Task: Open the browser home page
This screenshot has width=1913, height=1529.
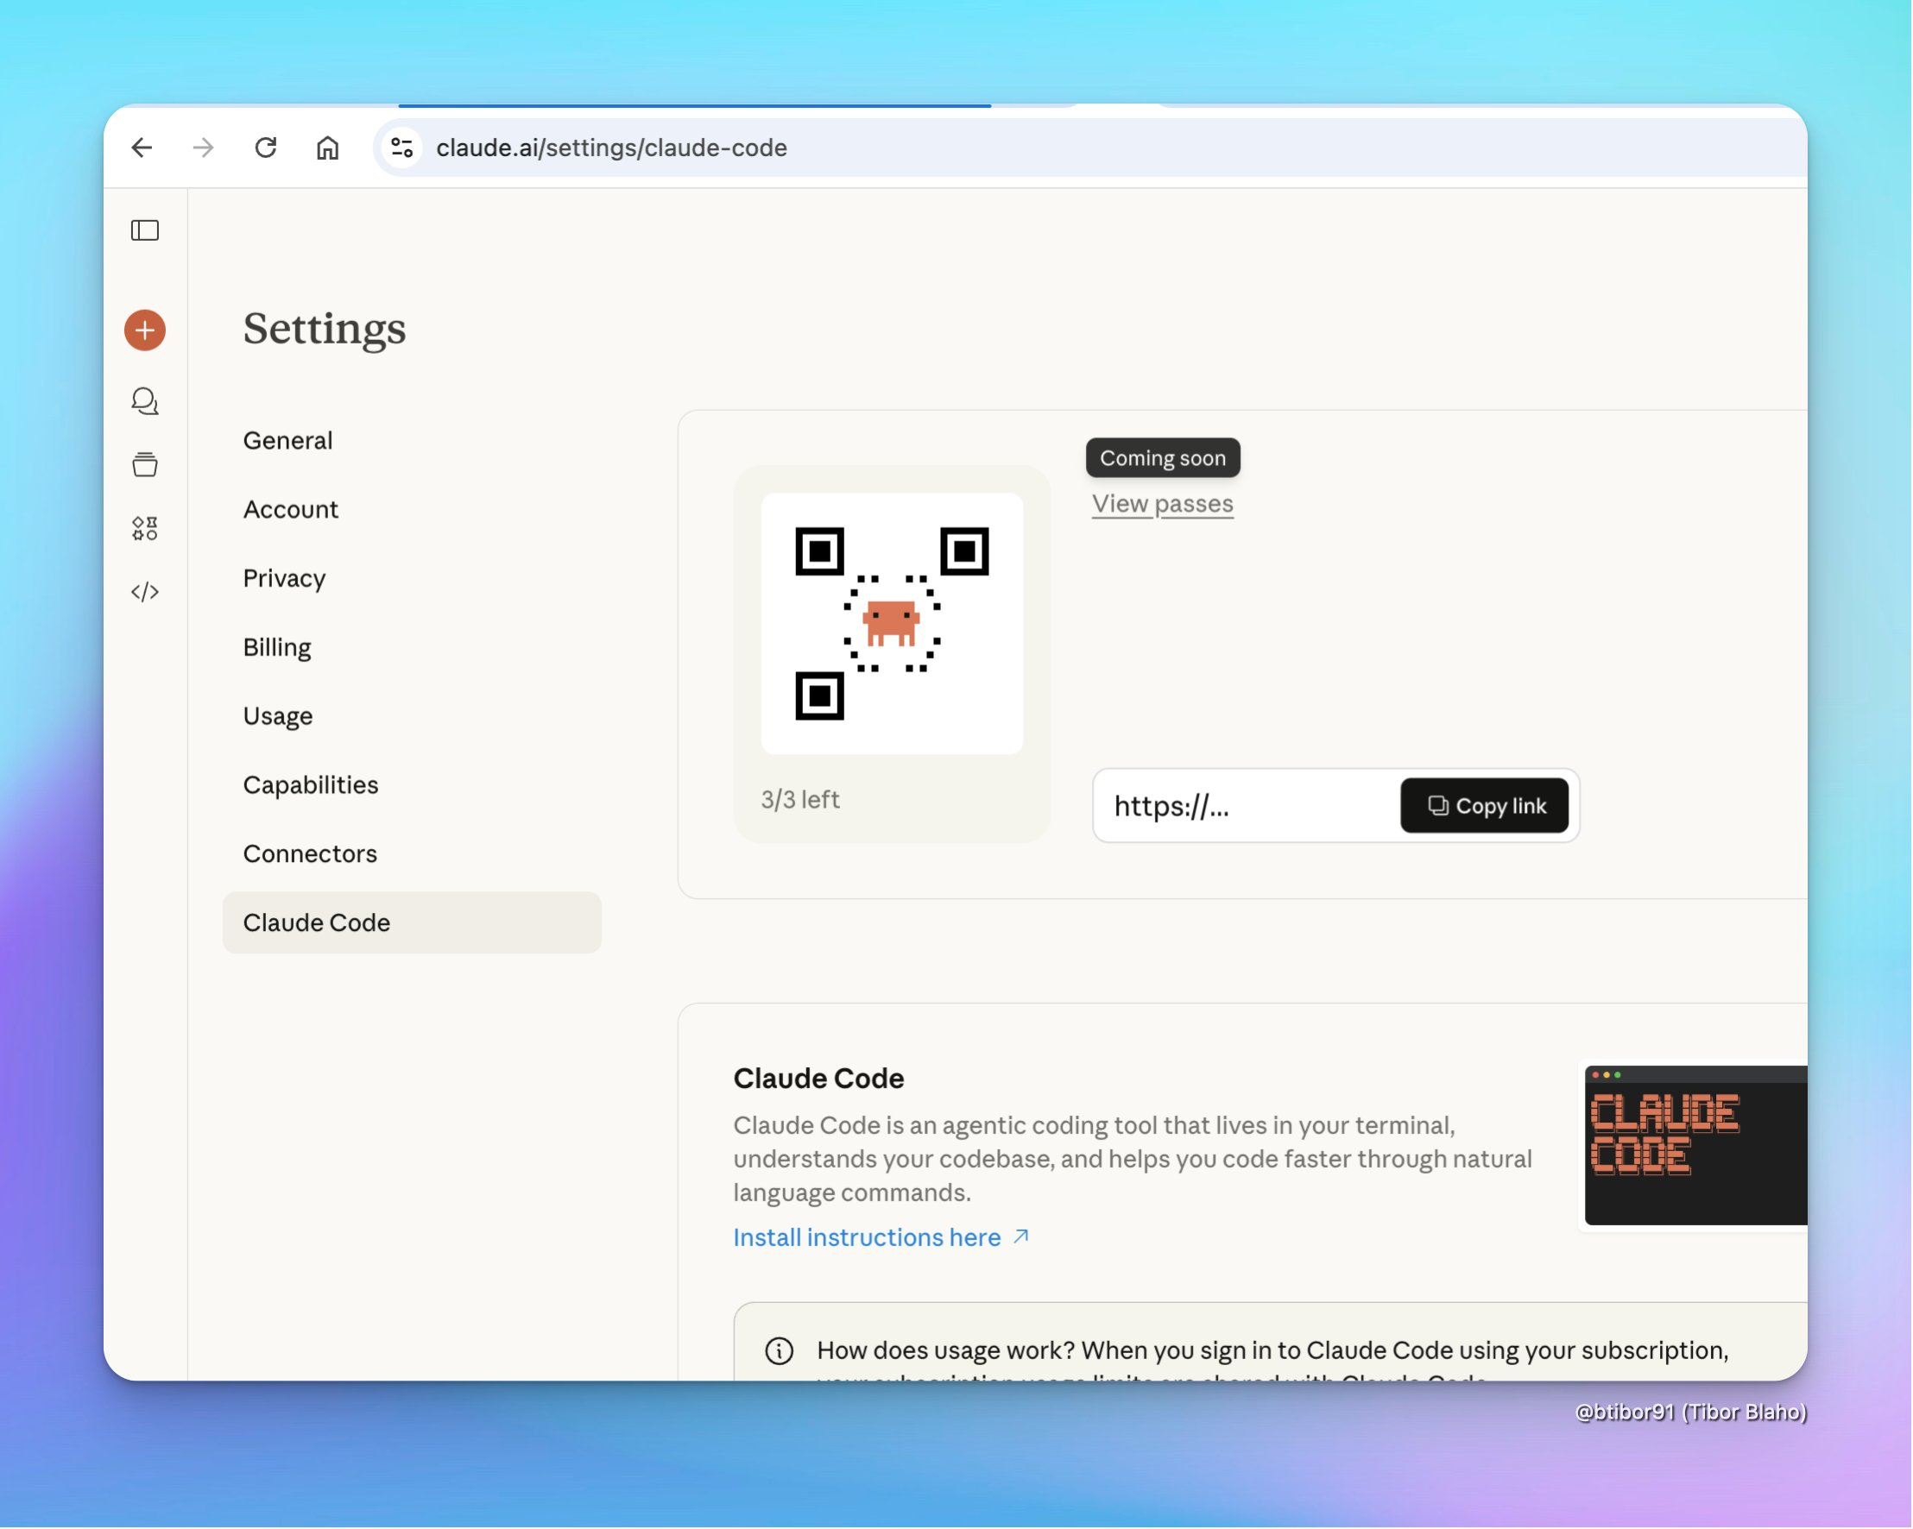Action: [327, 148]
